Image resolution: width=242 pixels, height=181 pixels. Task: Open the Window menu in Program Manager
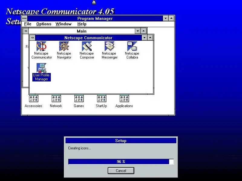click(64, 24)
